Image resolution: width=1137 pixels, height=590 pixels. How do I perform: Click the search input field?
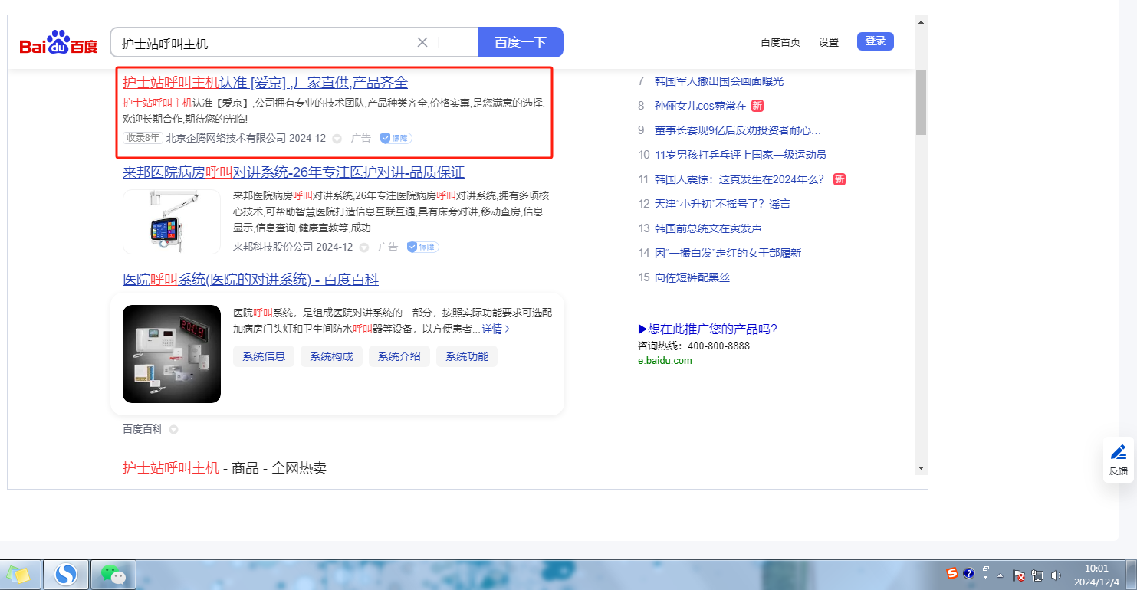pos(261,43)
